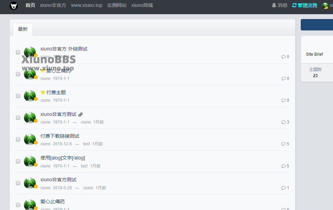Select the 最新 tab
The height and width of the screenshot is (210, 333).
pyautogui.click(x=23, y=29)
